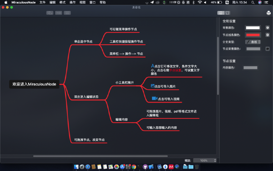Screen dimensions: 273x171
Task: Open the 背景颜色 white color swatch
Action: 253,28
